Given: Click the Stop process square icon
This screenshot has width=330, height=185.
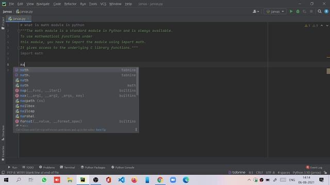Looking at the screenshot, I should point(311,11).
